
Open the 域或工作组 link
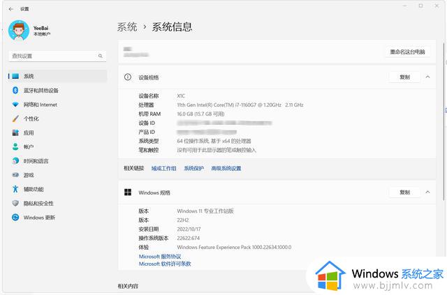(x=163, y=168)
